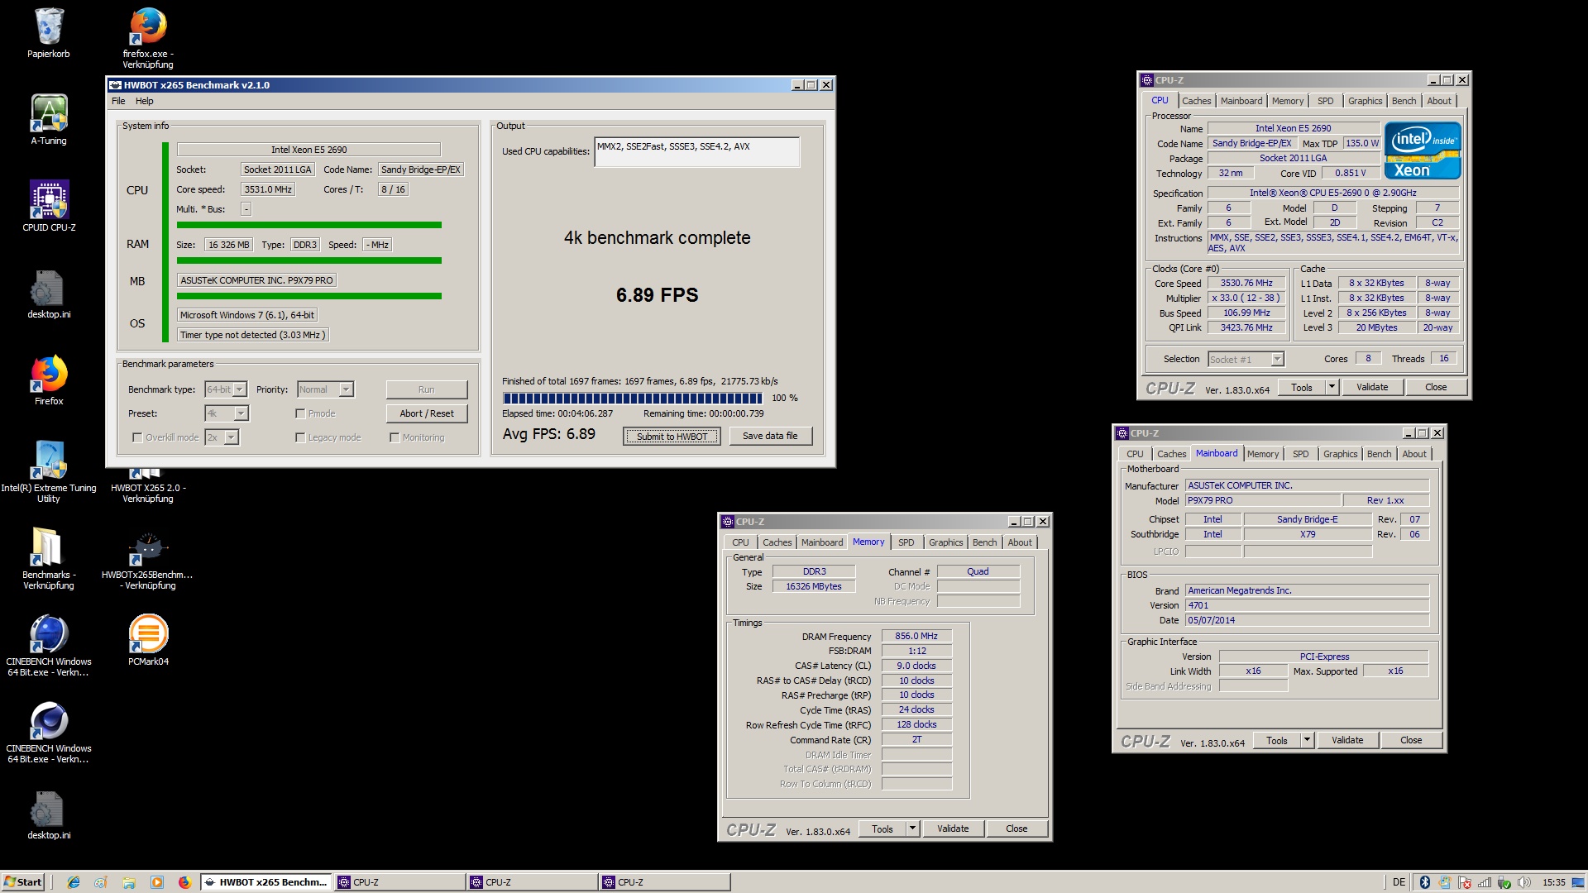The height and width of the screenshot is (893, 1588).
Task: Toggle the Monitoring checkbox
Action: pyautogui.click(x=395, y=437)
